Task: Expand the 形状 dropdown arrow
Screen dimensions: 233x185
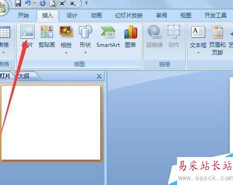Action: point(85,53)
